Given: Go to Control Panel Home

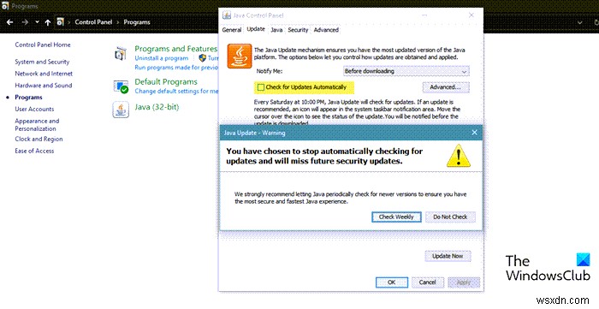Looking at the screenshot, I should 43,45.
